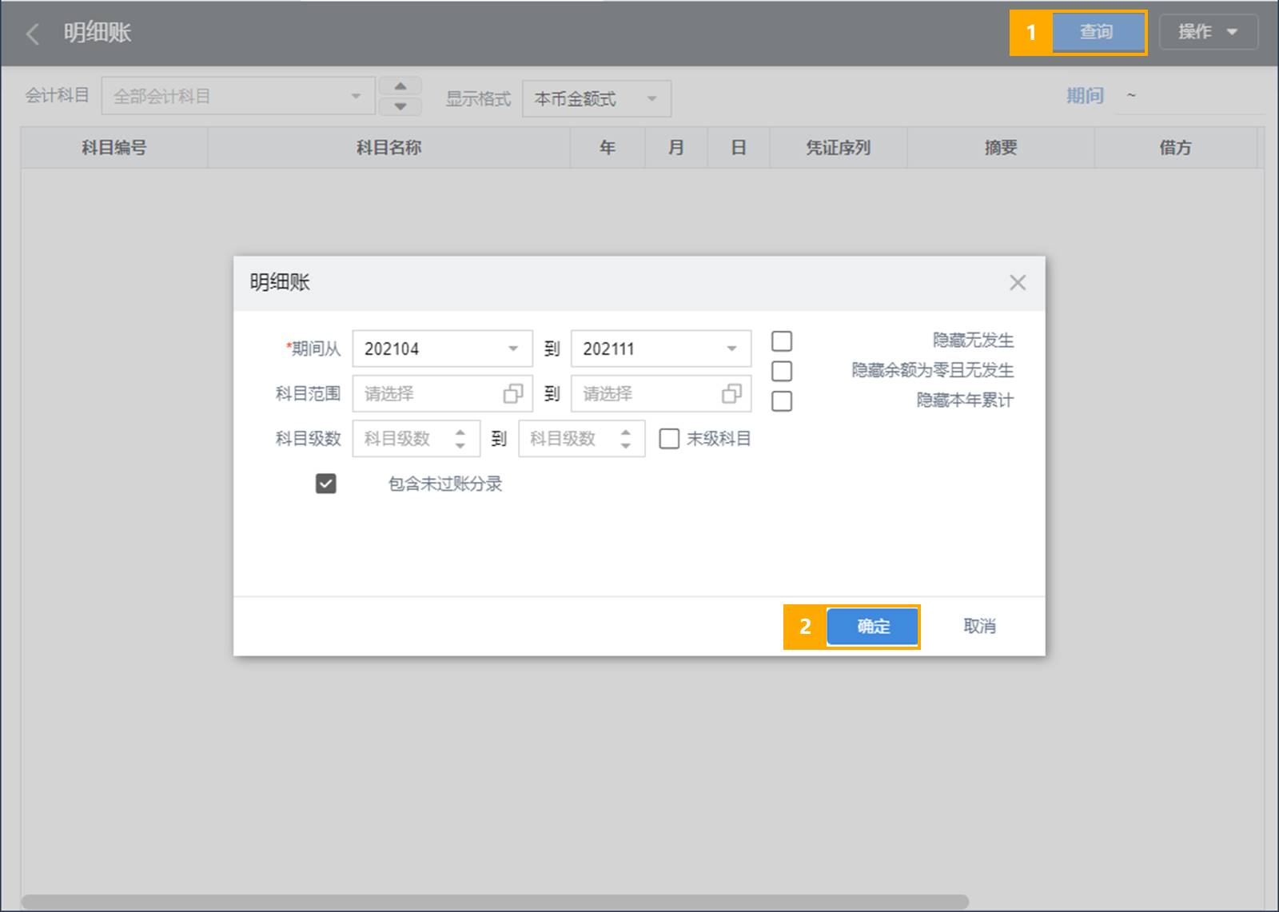The height and width of the screenshot is (912, 1279).
Task: Click the 取消 cancel button
Action: 979,627
